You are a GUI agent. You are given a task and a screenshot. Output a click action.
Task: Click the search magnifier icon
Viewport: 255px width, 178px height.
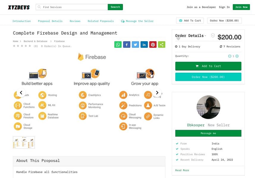39,7
